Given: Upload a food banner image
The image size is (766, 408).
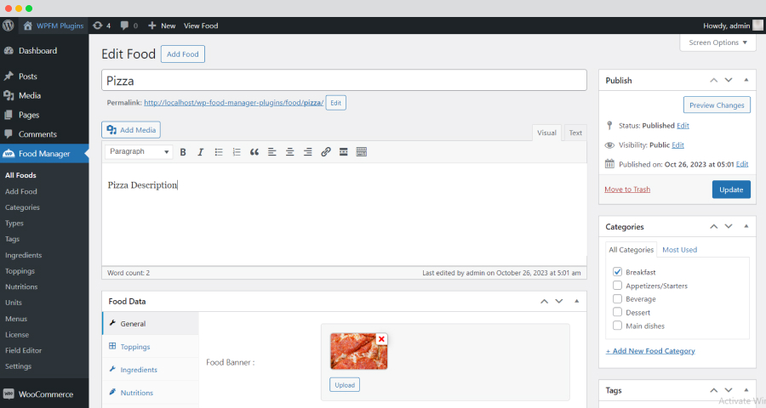Looking at the screenshot, I should click(x=345, y=384).
